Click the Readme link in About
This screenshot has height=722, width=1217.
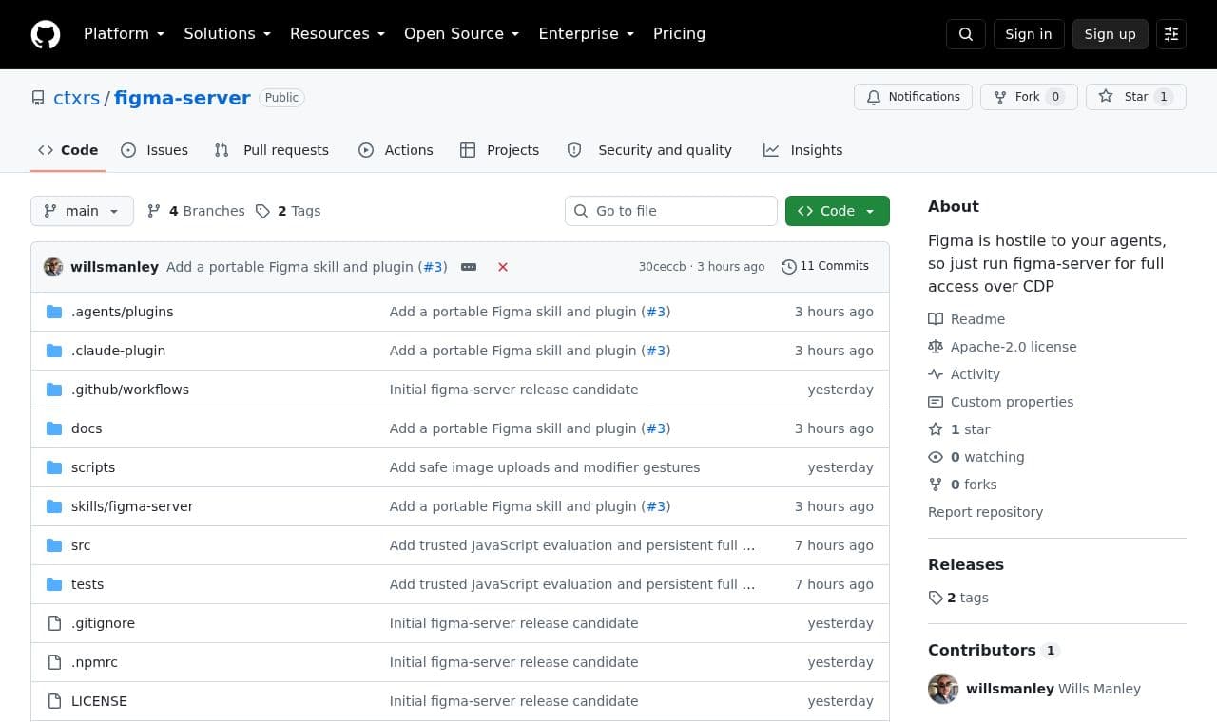point(966,319)
